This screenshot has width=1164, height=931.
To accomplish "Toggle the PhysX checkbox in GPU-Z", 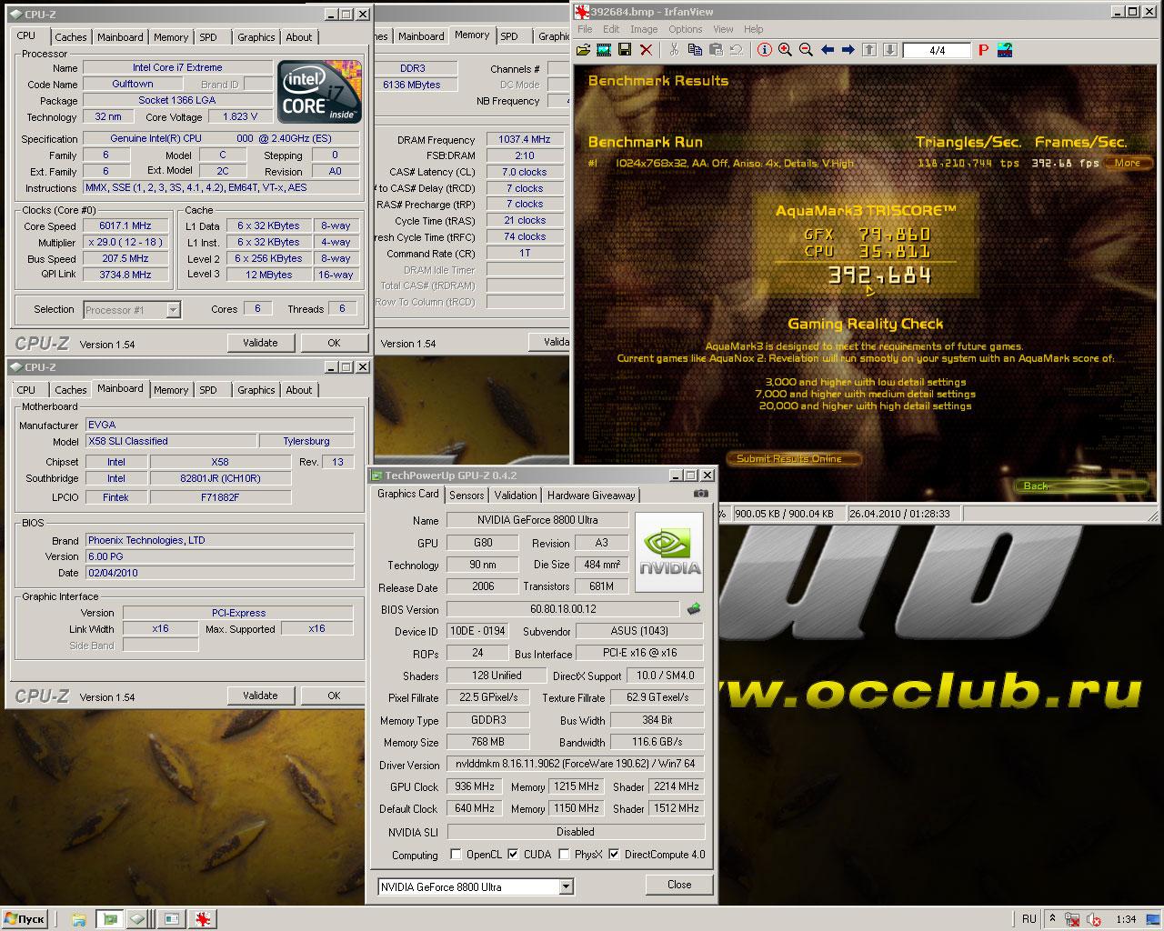I will tap(565, 855).
